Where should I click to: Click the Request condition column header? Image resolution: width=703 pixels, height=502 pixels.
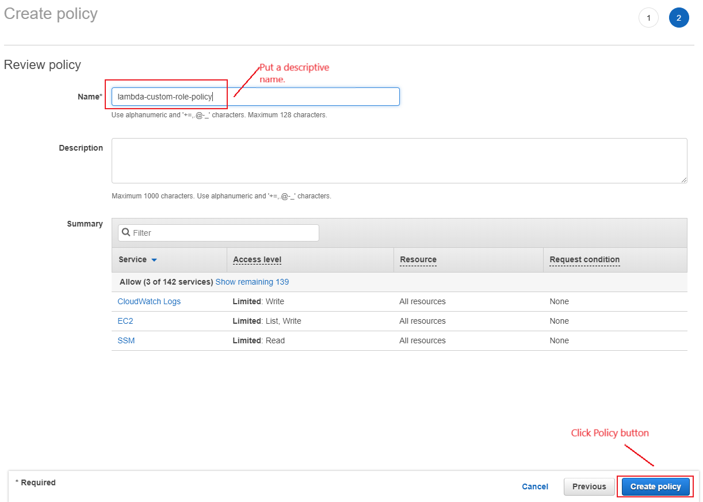584,259
